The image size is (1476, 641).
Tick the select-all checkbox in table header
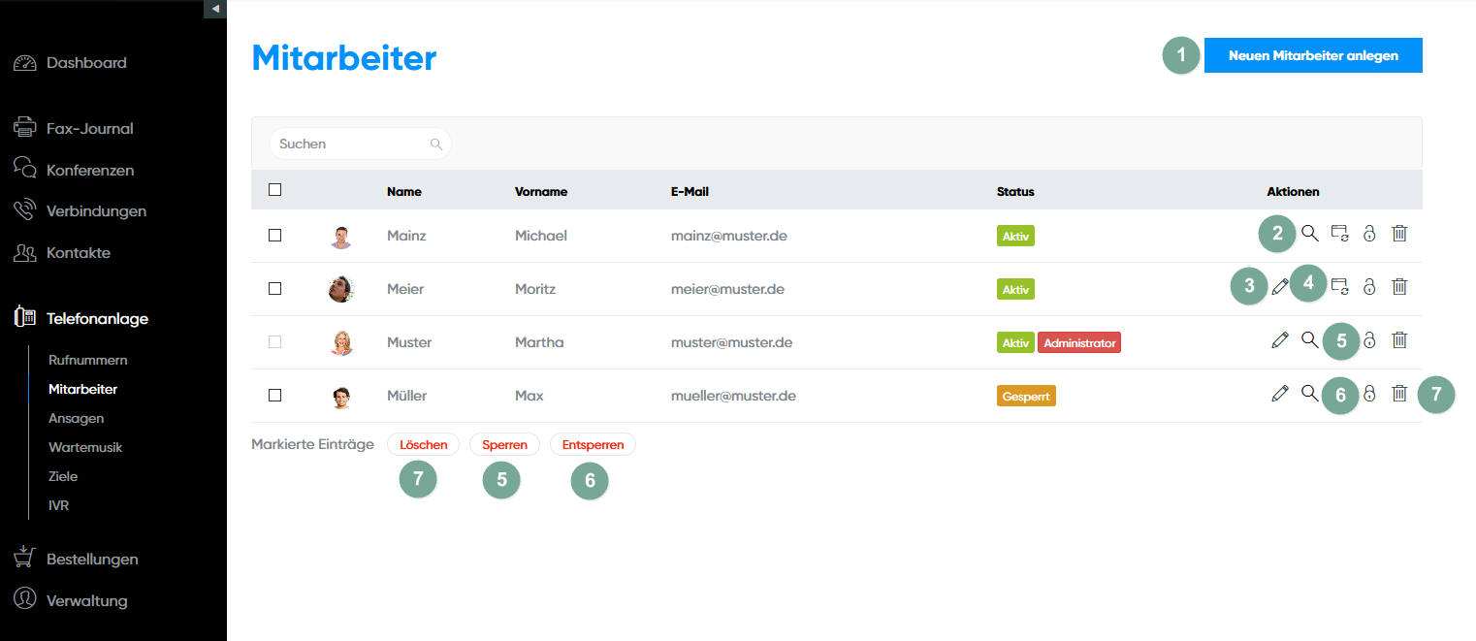pyautogui.click(x=274, y=190)
